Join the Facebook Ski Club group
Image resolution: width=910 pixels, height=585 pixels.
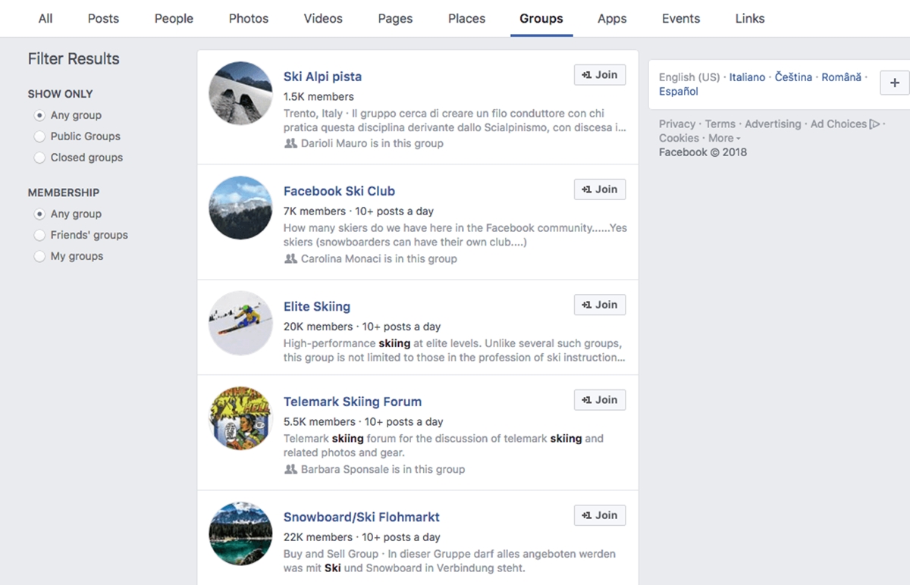pyautogui.click(x=600, y=189)
